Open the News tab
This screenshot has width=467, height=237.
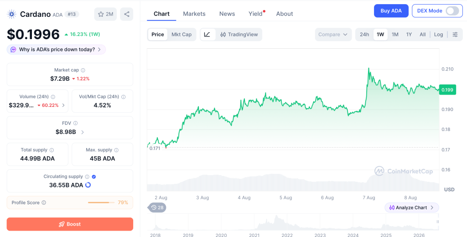click(227, 14)
